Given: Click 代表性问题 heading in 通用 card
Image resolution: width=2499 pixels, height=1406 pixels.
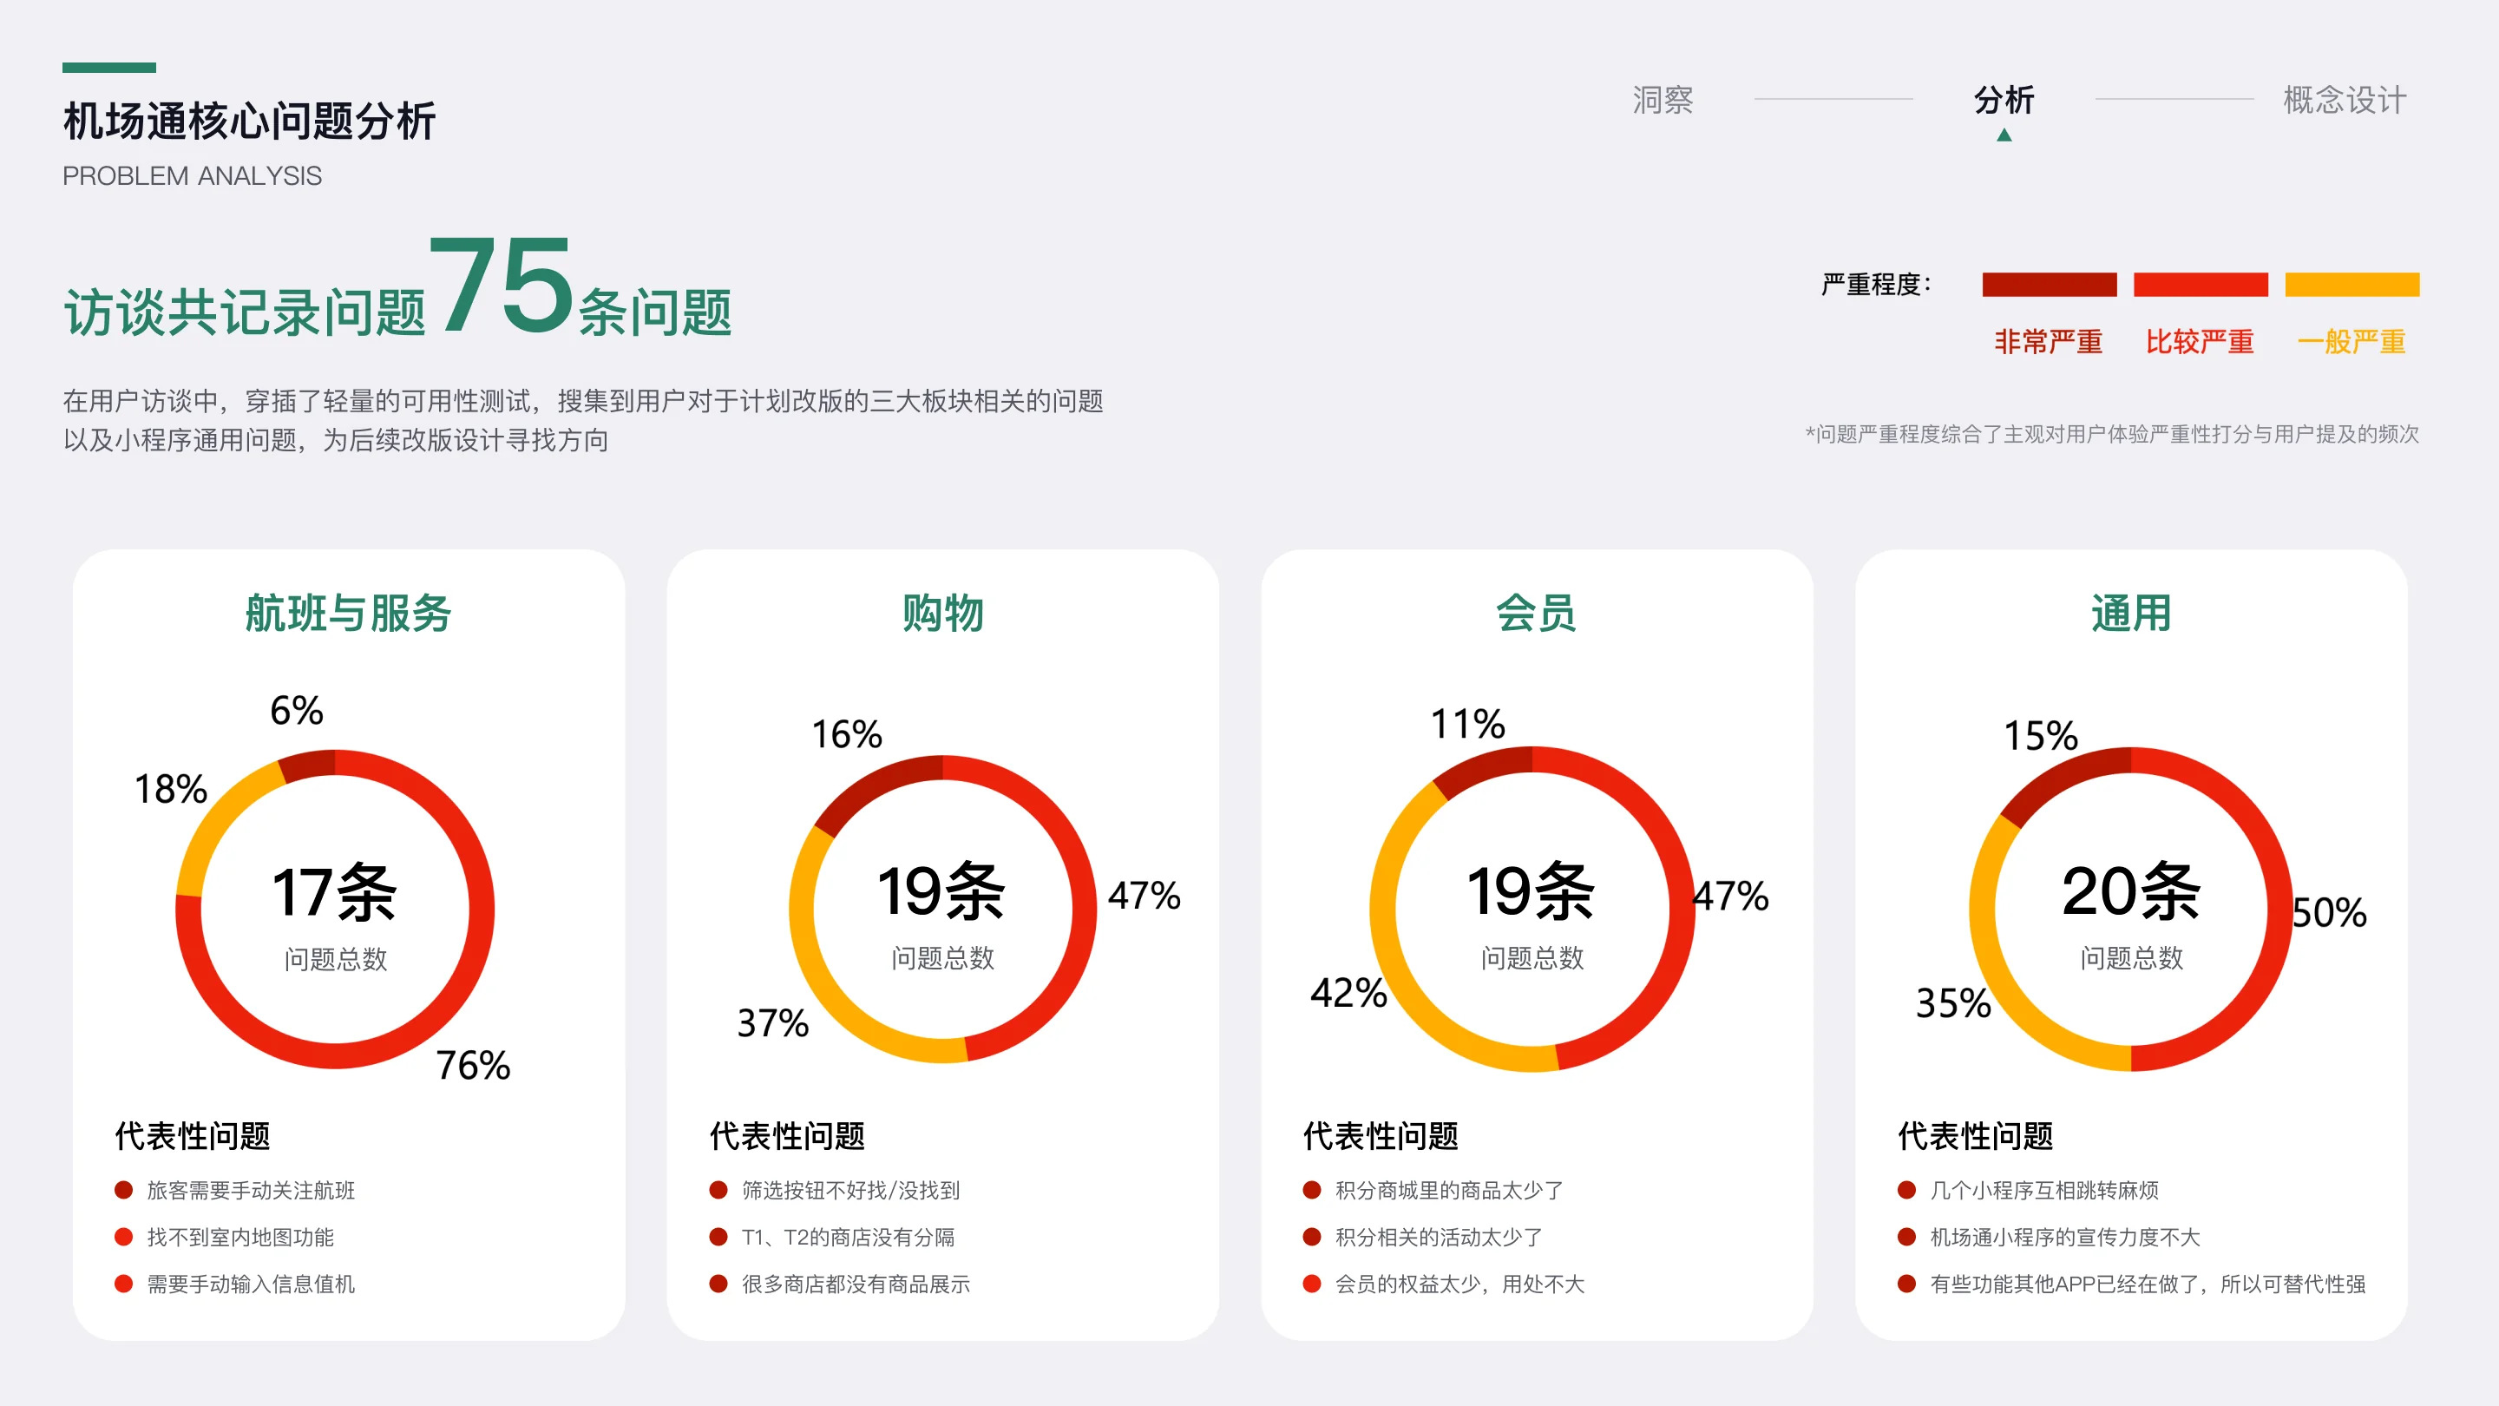Looking at the screenshot, I should (1975, 1136).
